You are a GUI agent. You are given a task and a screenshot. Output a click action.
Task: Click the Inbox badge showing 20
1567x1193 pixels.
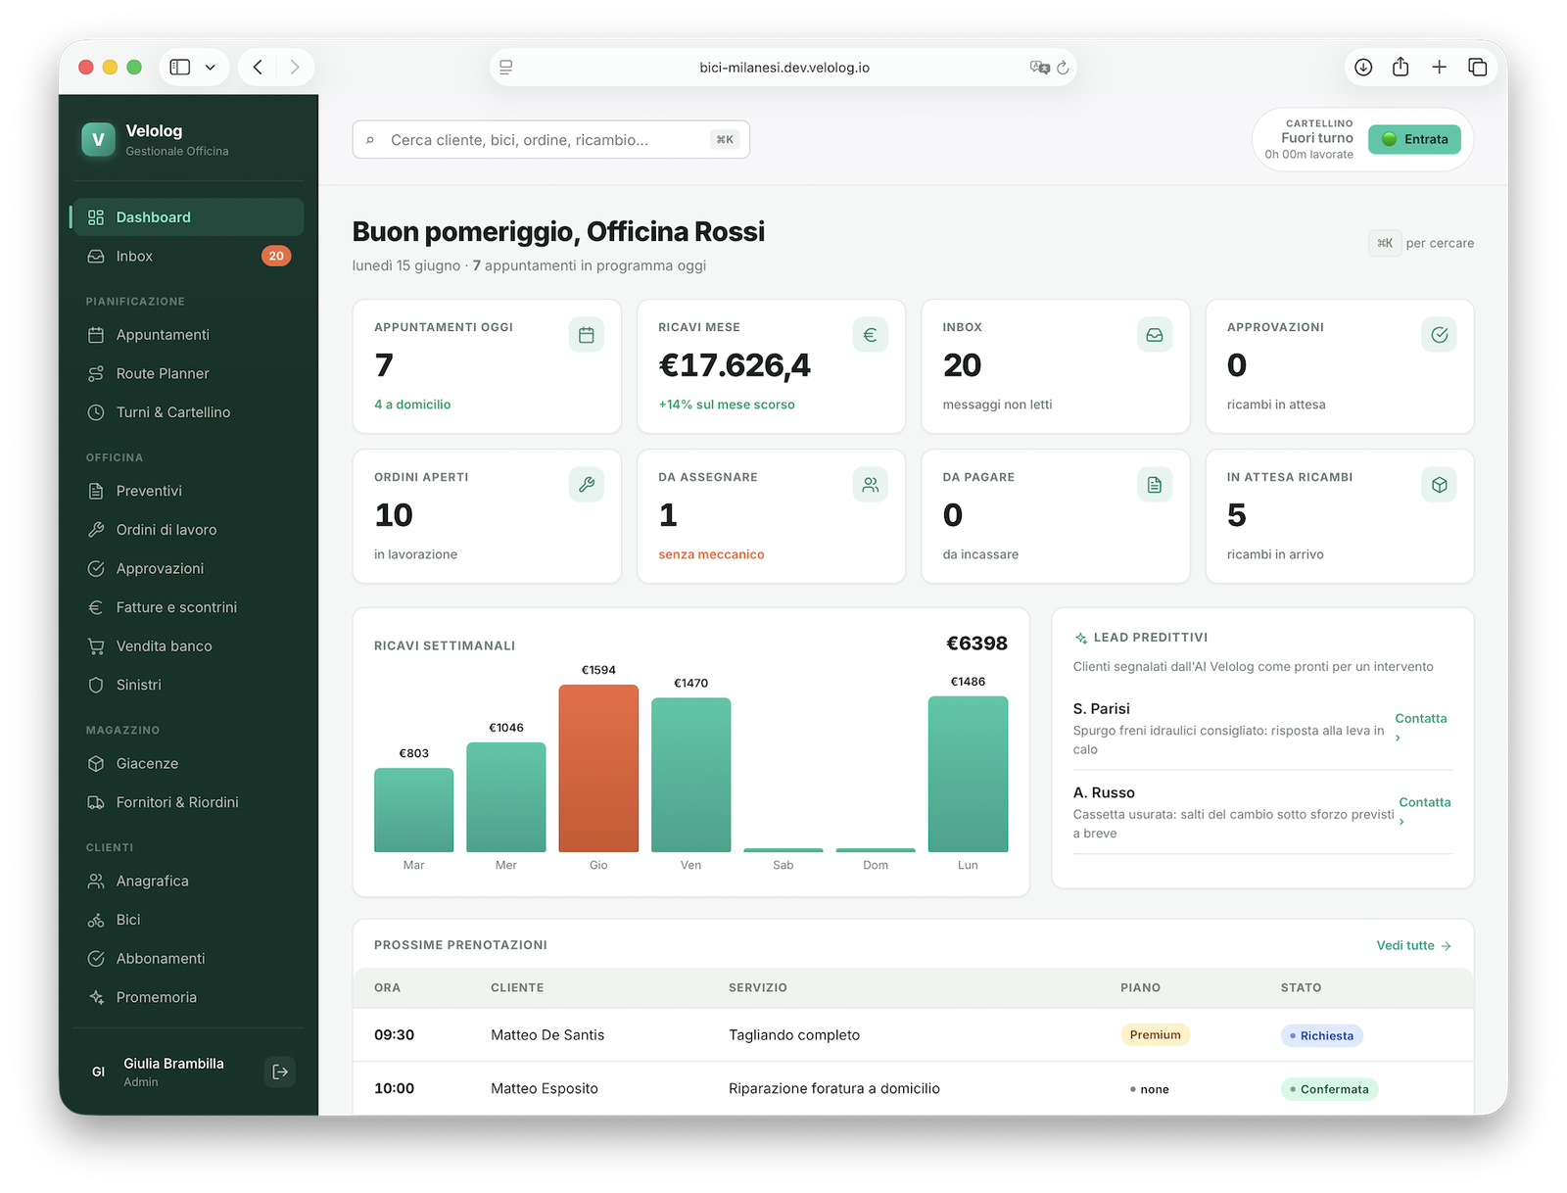click(x=276, y=257)
